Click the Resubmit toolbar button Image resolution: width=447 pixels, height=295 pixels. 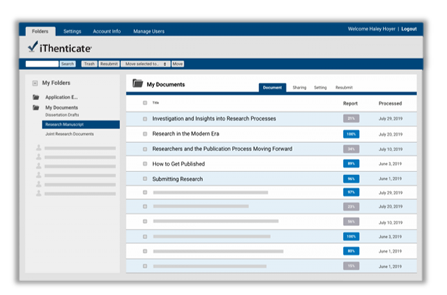[109, 64]
